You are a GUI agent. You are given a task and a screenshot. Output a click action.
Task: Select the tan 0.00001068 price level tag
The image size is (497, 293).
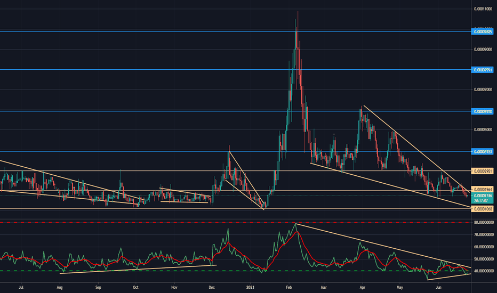coord(482,209)
